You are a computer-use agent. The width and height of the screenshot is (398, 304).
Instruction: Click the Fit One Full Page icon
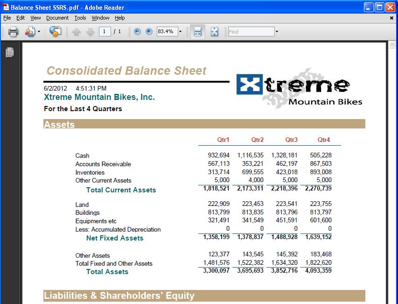tap(214, 32)
